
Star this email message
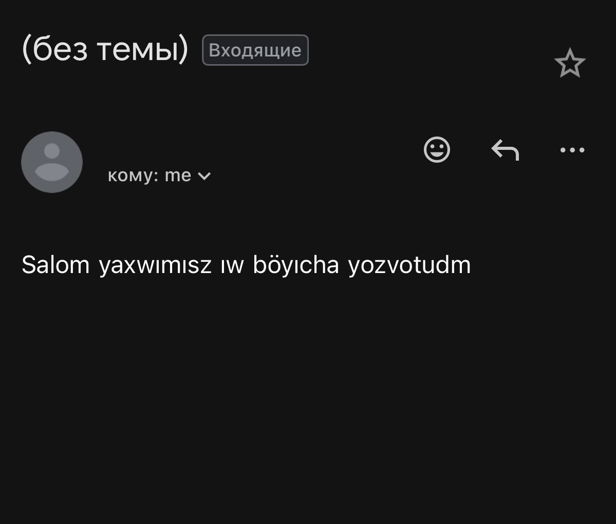[570, 63]
